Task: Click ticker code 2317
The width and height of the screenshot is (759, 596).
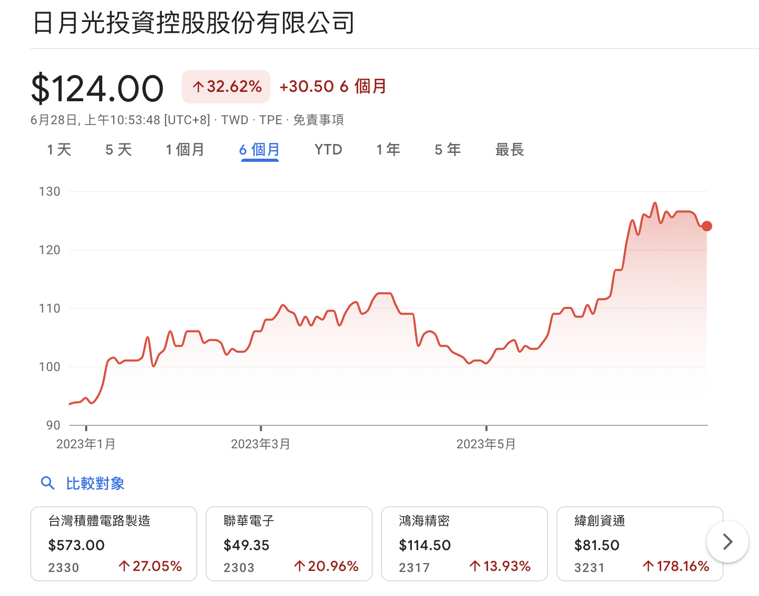Action: pyautogui.click(x=414, y=568)
